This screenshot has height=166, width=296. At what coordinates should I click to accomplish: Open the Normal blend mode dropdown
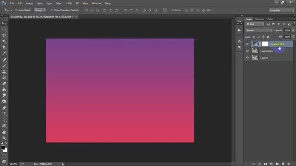pyautogui.click(x=259, y=30)
